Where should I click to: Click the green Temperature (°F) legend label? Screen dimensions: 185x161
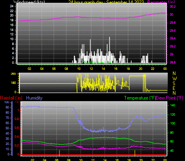pos(140,98)
